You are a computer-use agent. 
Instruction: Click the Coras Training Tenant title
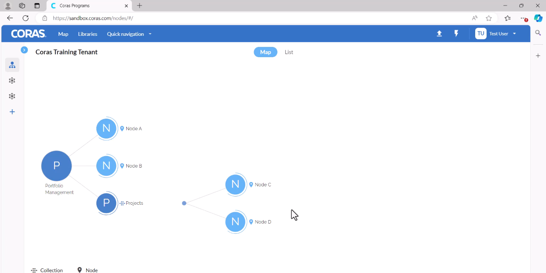tap(67, 52)
